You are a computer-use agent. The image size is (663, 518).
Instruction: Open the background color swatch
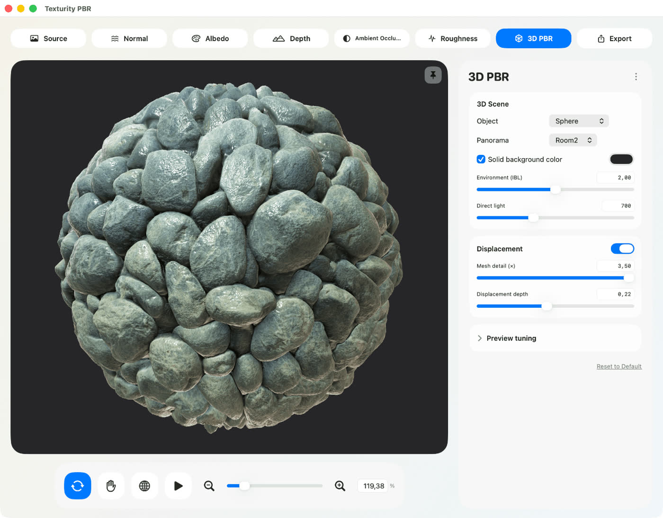[621, 159]
